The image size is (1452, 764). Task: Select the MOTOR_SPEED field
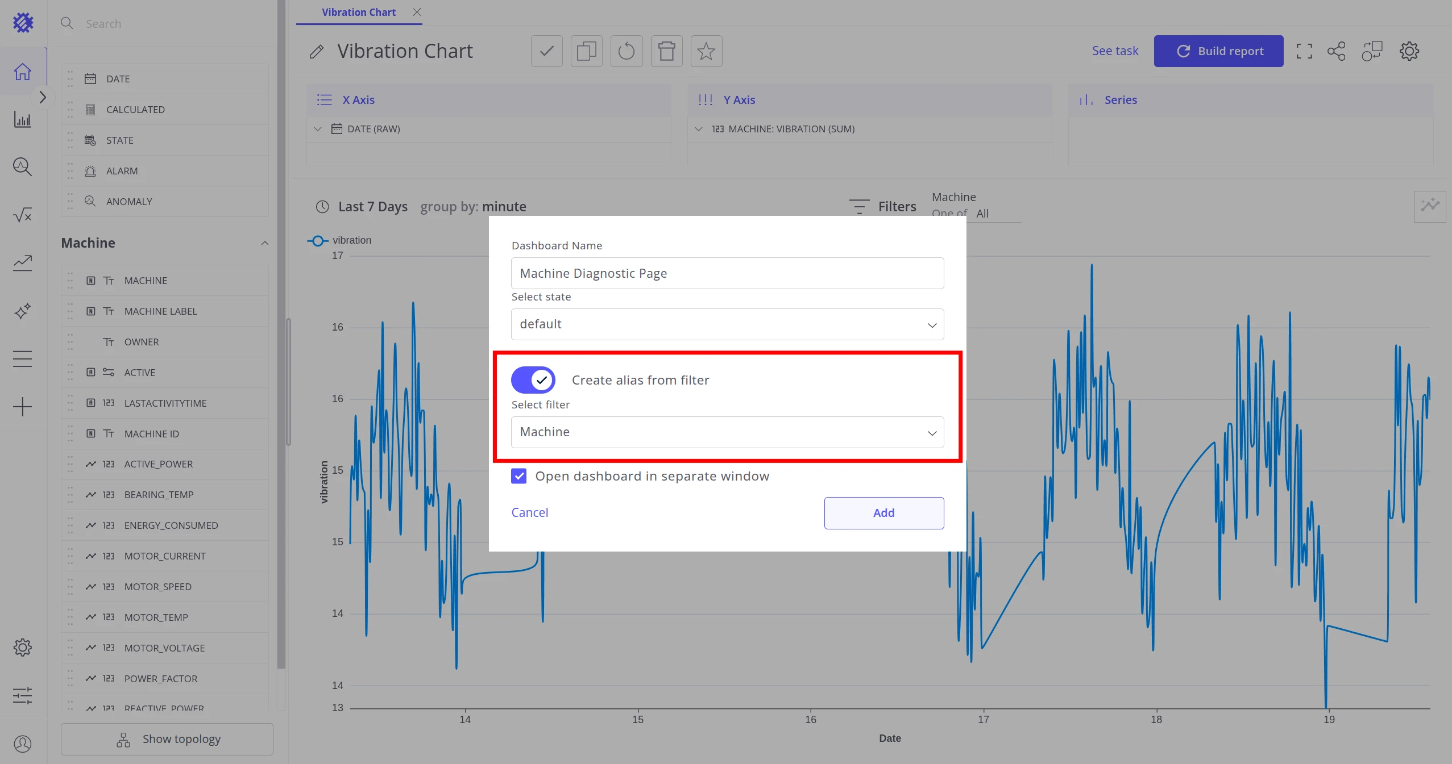click(x=165, y=587)
